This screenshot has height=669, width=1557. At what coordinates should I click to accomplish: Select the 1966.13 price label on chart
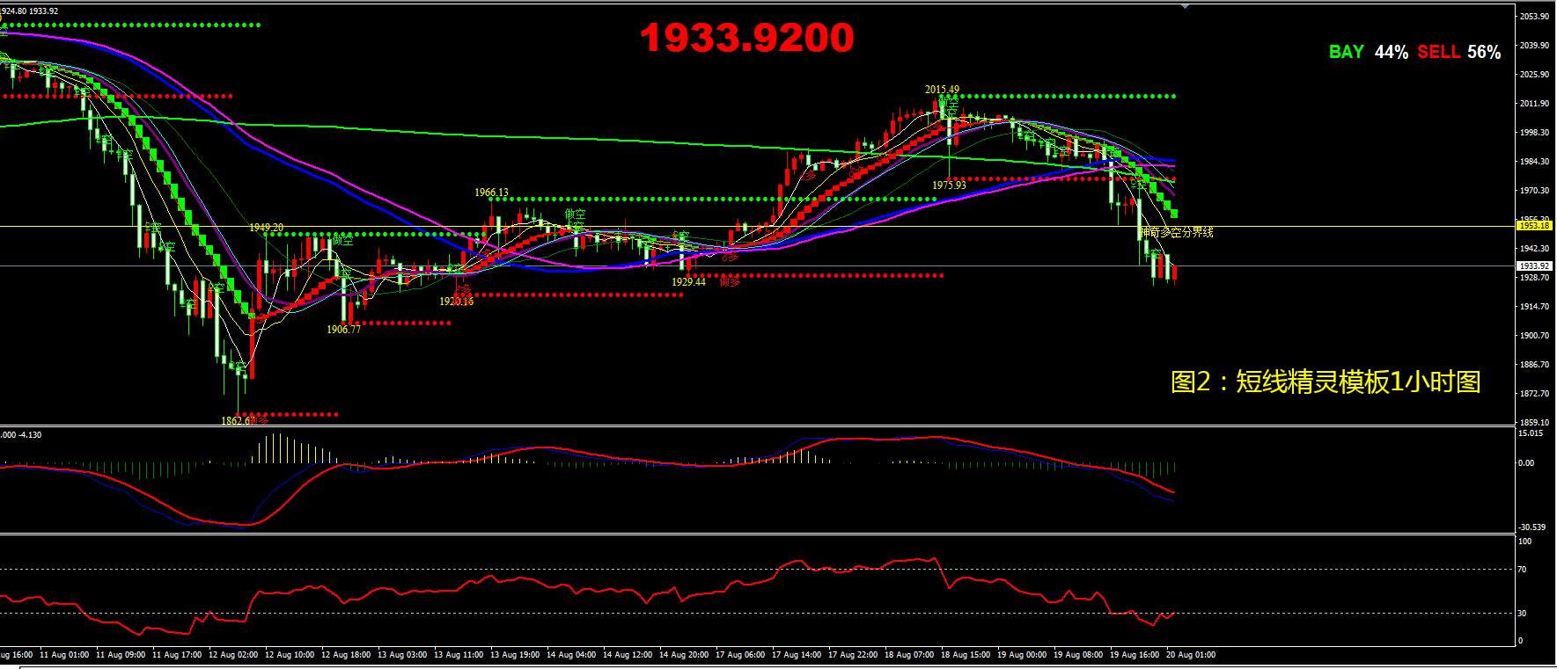coord(491,192)
